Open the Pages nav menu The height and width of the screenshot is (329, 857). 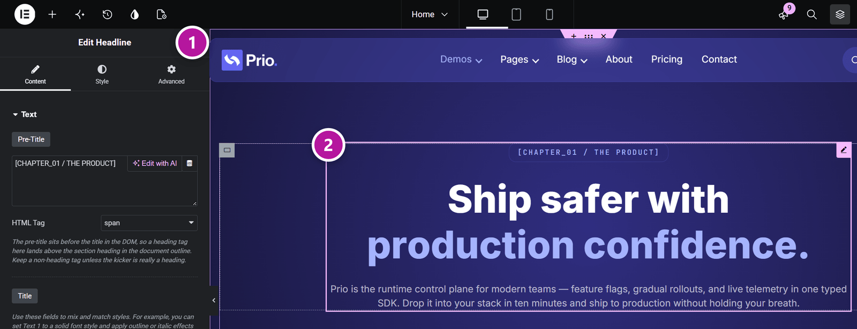(520, 59)
